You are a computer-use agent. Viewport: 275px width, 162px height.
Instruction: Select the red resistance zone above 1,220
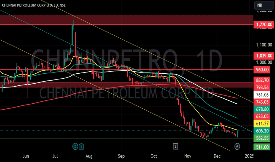click(127, 20)
